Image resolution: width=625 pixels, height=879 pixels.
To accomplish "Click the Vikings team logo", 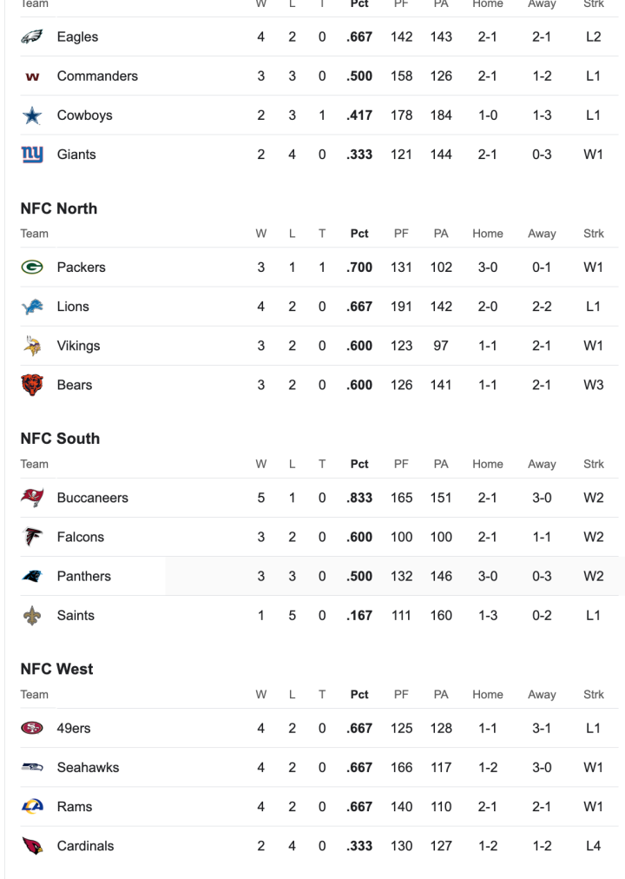I will tap(32, 346).
